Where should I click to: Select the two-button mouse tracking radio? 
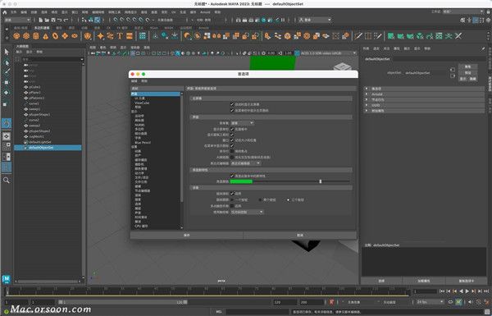260,199
